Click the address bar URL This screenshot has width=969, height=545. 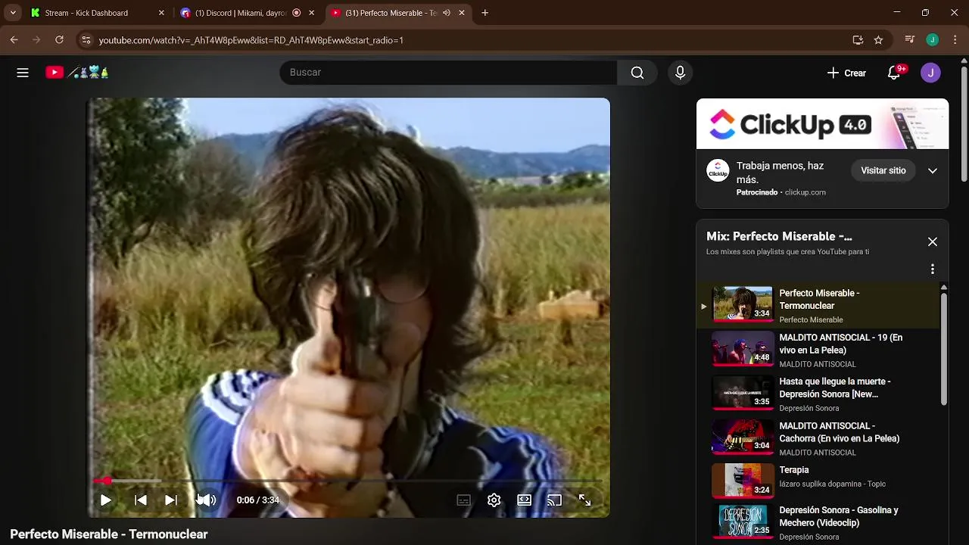tap(251, 40)
